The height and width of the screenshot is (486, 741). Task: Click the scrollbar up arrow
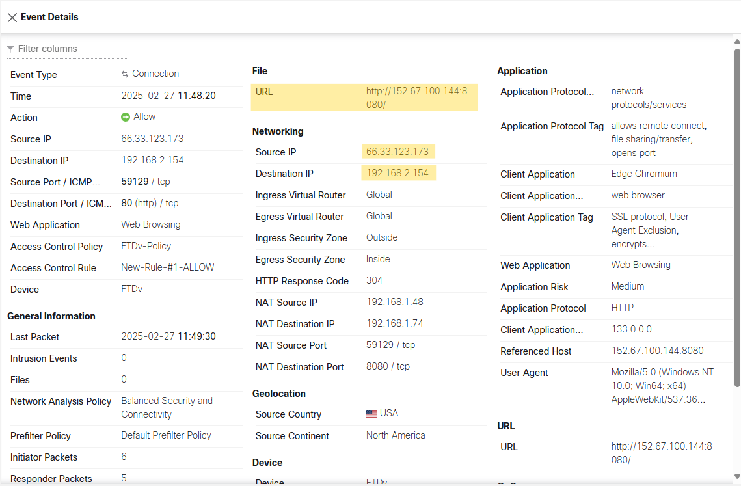coord(736,41)
